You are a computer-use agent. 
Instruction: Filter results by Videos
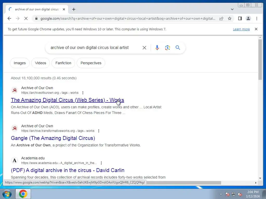(x=41, y=63)
